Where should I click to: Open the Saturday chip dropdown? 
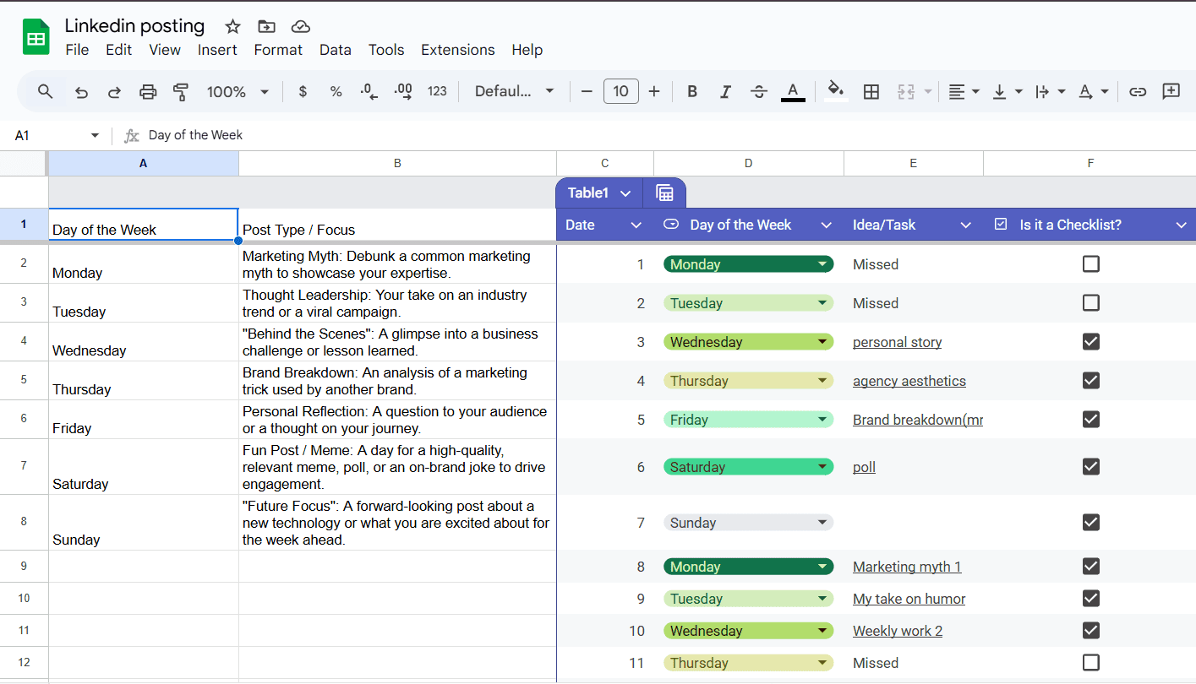pos(822,467)
